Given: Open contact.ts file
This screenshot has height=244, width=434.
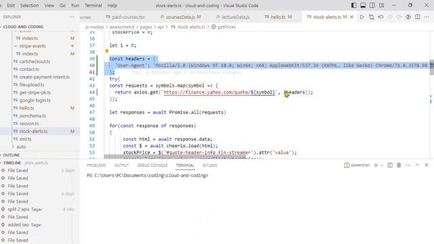Looking at the screenshot, I should [x=29, y=69].
